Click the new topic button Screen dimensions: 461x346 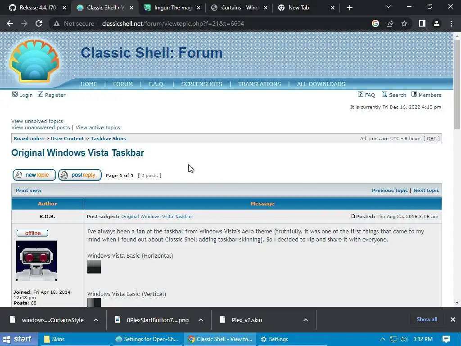(x=34, y=175)
